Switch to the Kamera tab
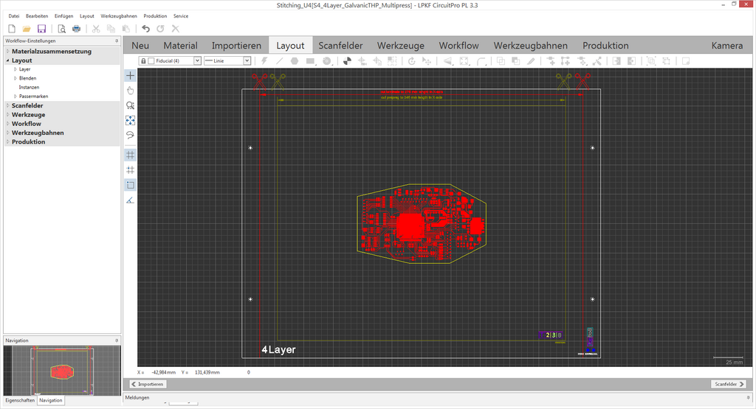The height and width of the screenshot is (409, 756). [726, 46]
